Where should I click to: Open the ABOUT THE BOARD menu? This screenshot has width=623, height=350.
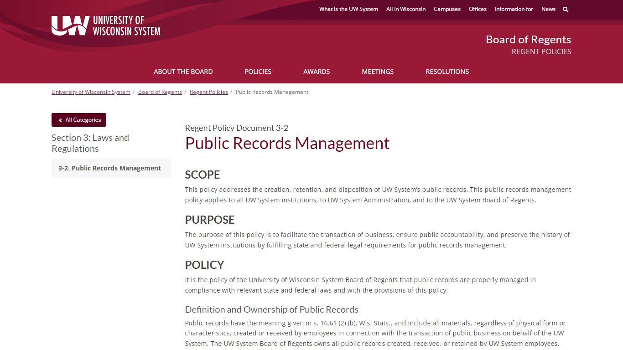tap(183, 72)
